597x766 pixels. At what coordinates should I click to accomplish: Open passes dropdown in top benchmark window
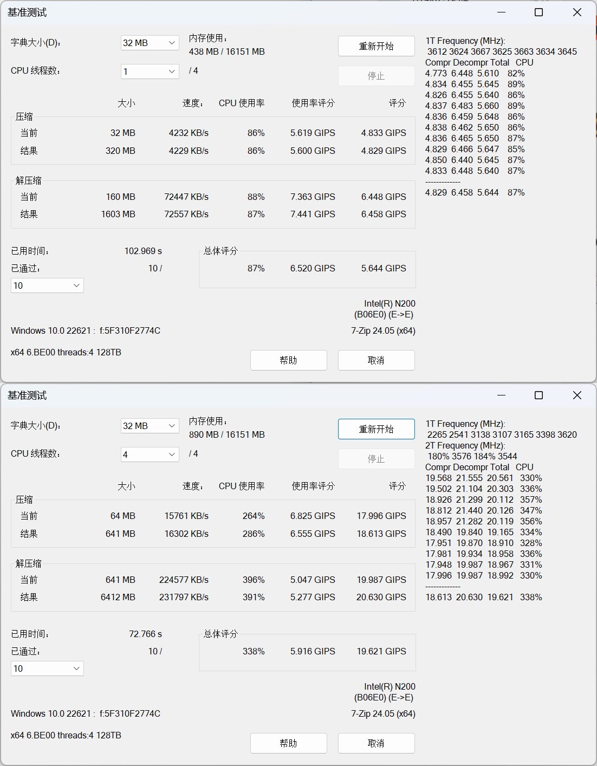47,285
